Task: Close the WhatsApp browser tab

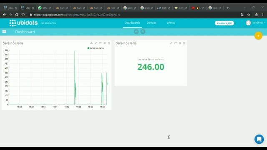Action: (x=50, y=8)
